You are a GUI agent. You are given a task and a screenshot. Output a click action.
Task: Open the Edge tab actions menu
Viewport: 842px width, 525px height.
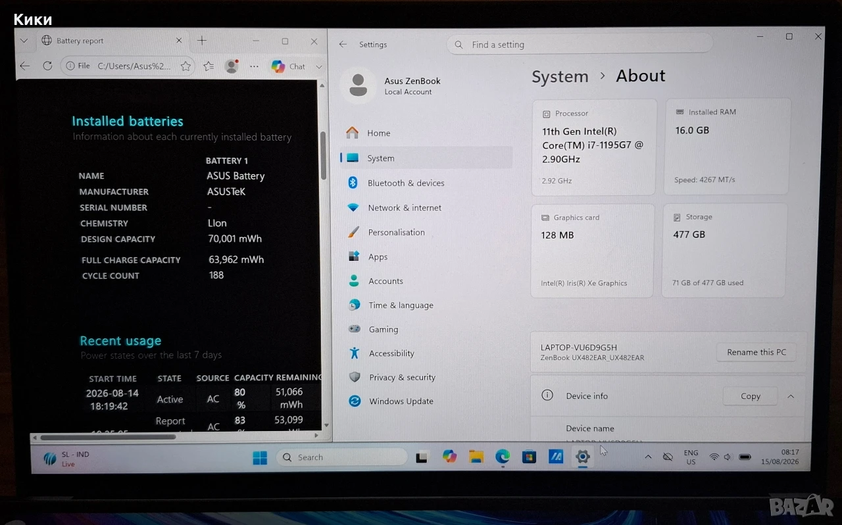(x=24, y=41)
